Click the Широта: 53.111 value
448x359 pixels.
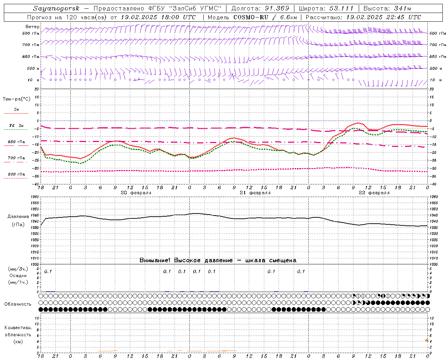click(326, 8)
